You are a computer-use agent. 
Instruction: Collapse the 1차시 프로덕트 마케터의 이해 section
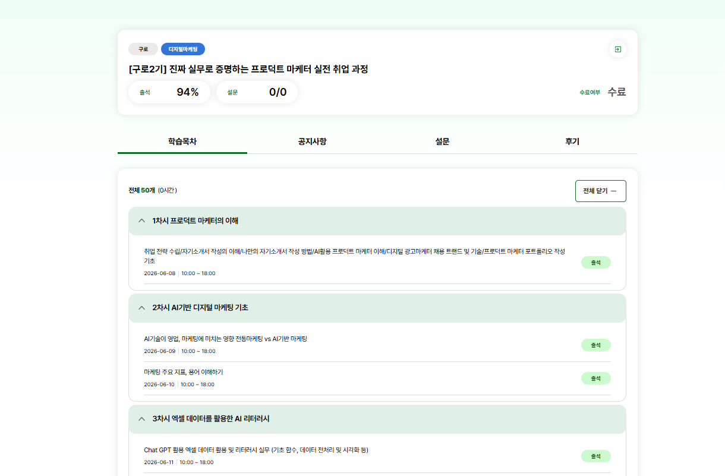click(x=377, y=221)
